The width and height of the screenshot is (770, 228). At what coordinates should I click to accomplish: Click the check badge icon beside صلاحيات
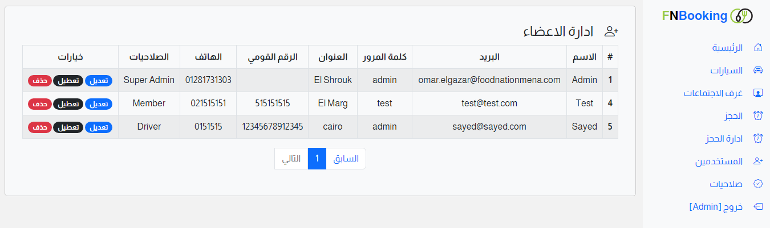tap(758, 184)
